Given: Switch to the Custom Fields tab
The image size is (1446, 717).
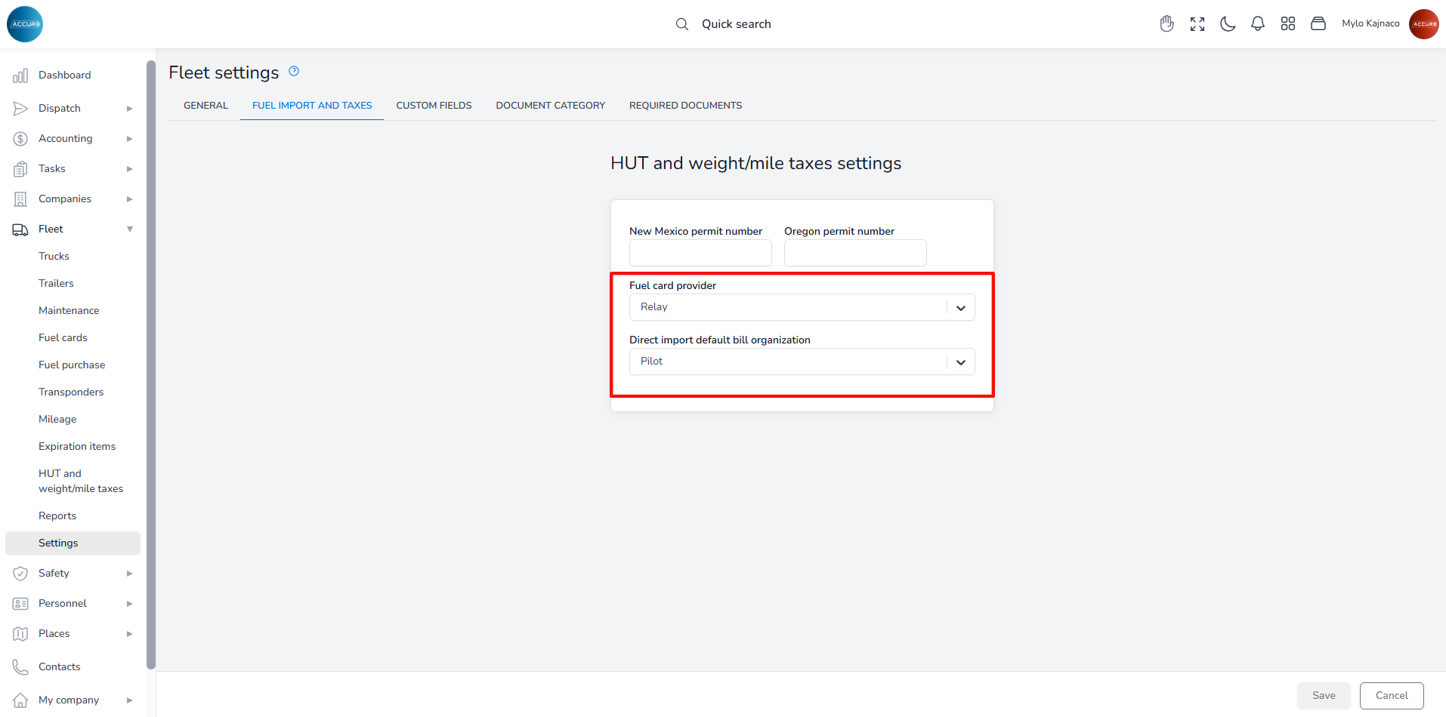Looking at the screenshot, I should [x=434, y=106].
